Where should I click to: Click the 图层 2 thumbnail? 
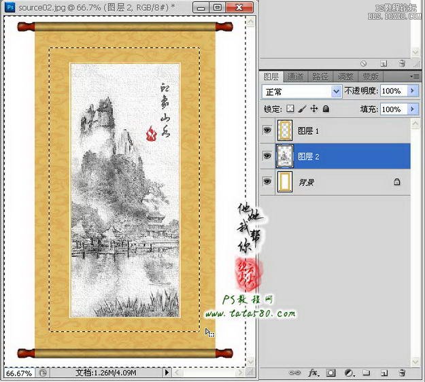click(285, 156)
